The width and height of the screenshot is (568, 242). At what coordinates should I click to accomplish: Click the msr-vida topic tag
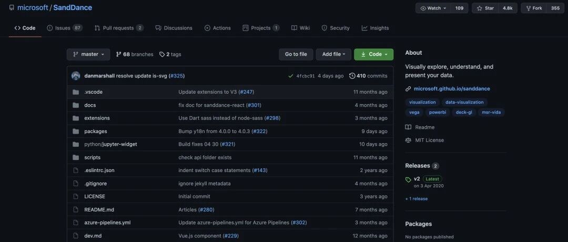491,112
